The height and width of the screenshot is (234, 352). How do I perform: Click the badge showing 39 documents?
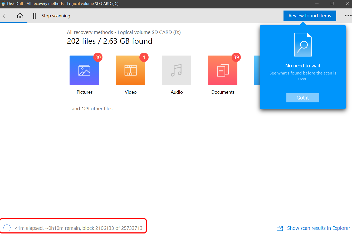pos(236,57)
